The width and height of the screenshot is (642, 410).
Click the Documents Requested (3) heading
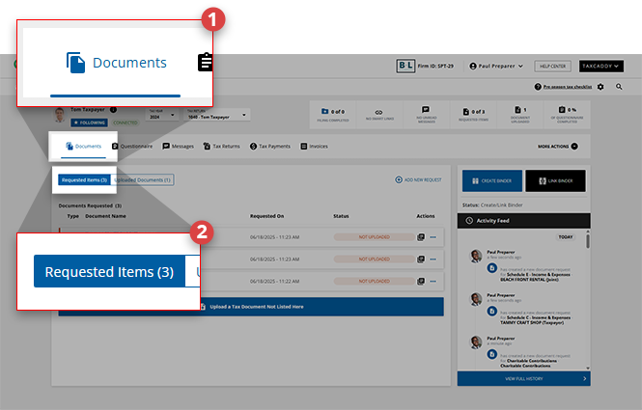click(90, 205)
